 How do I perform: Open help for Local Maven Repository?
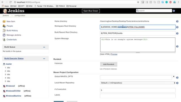pos(177,83)
